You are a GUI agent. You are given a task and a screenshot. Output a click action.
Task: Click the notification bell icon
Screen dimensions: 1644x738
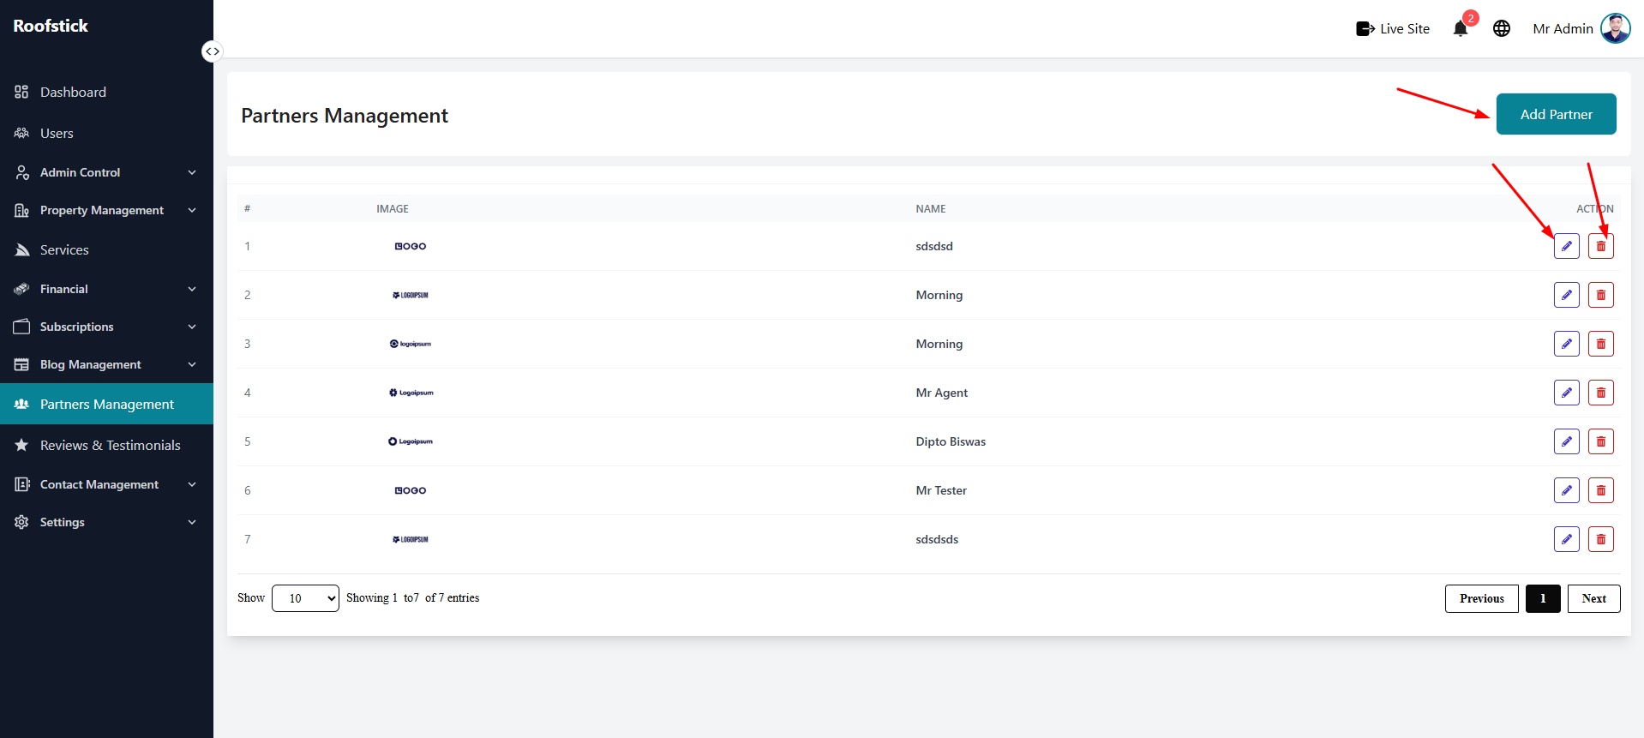coord(1461,29)
